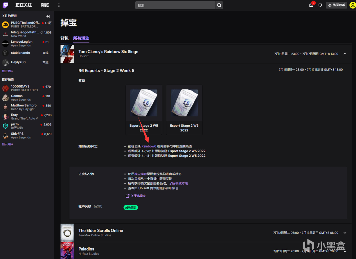Open the 正在关注 following menu

pyautogui.click(x=23, y=5)
